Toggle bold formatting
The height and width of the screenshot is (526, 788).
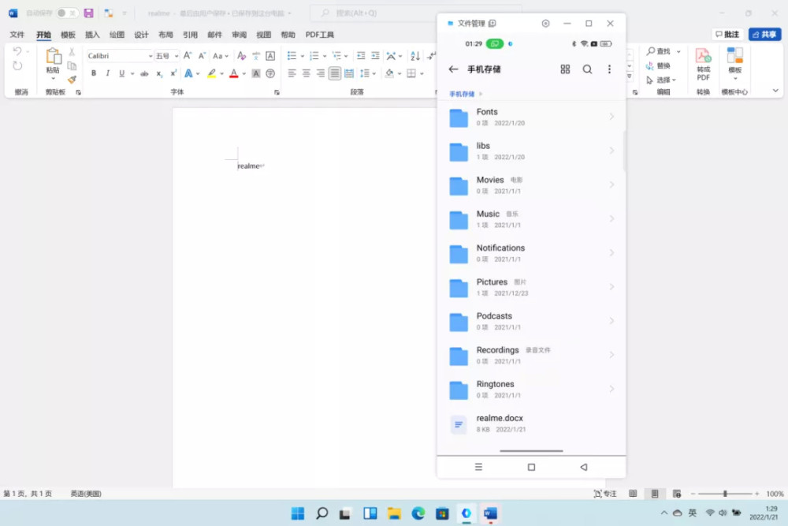(94, 73)
